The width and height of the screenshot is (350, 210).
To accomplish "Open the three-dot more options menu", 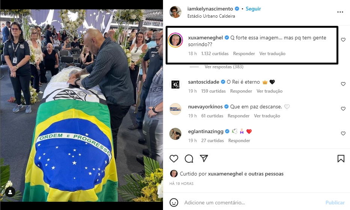I will (340, 12).
